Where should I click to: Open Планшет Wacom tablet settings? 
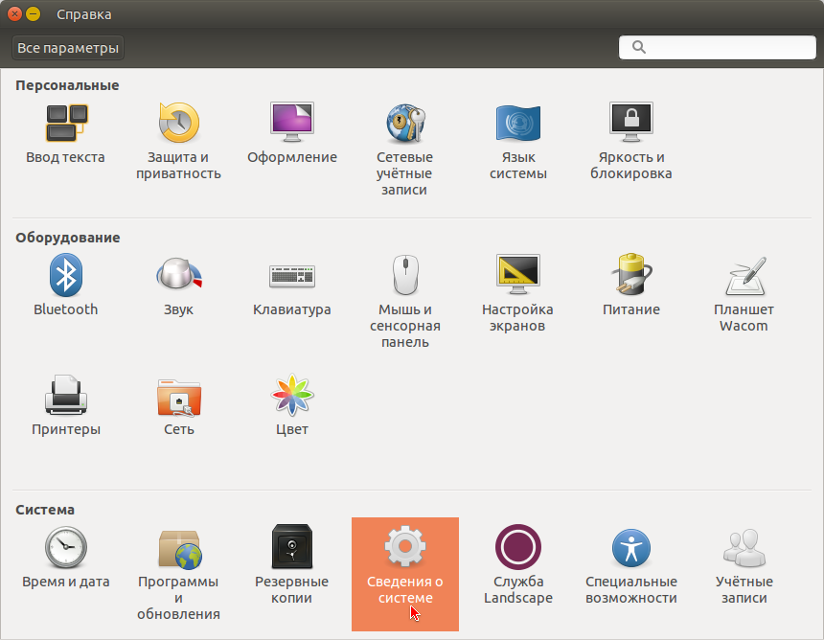744,294
